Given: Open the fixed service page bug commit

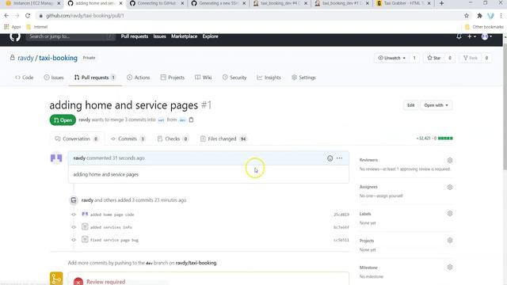Looking at the screenshot, I should [114, 240].
